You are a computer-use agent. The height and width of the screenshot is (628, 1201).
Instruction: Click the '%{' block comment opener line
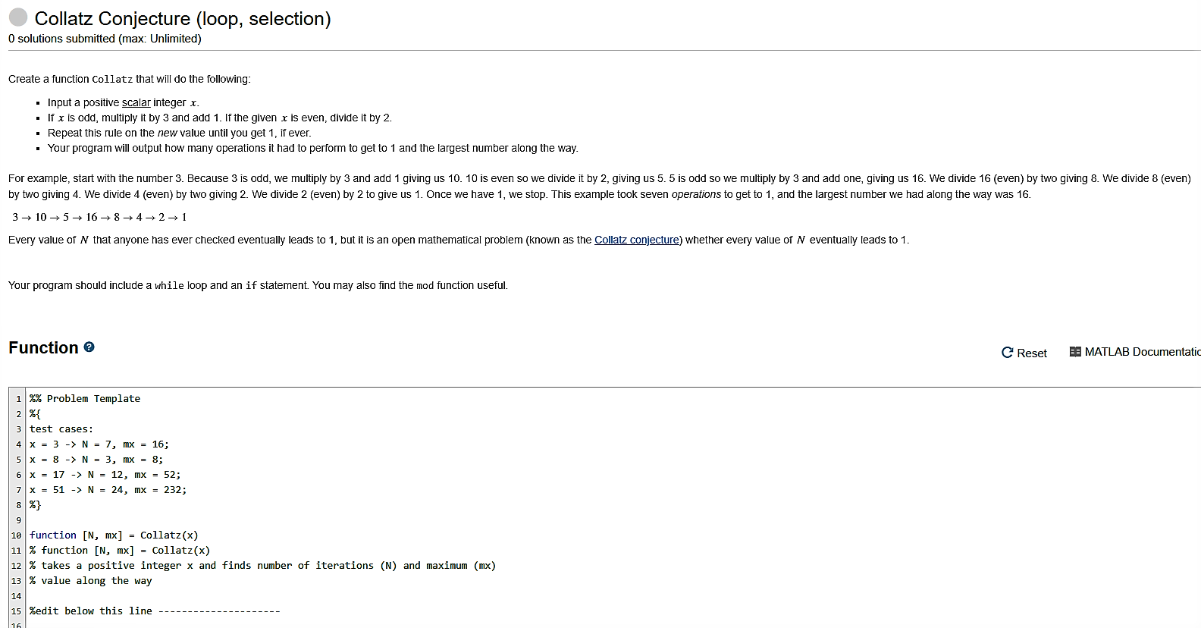[x=35, y=414]
